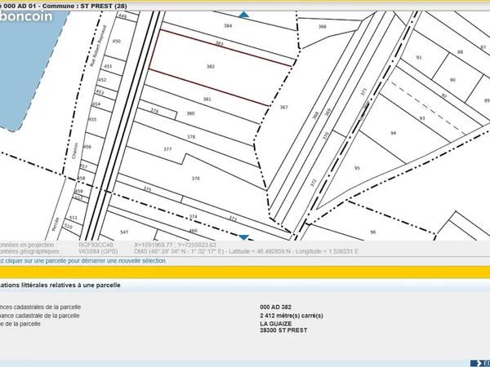Select parcel 454

click(x=96, y=104)
